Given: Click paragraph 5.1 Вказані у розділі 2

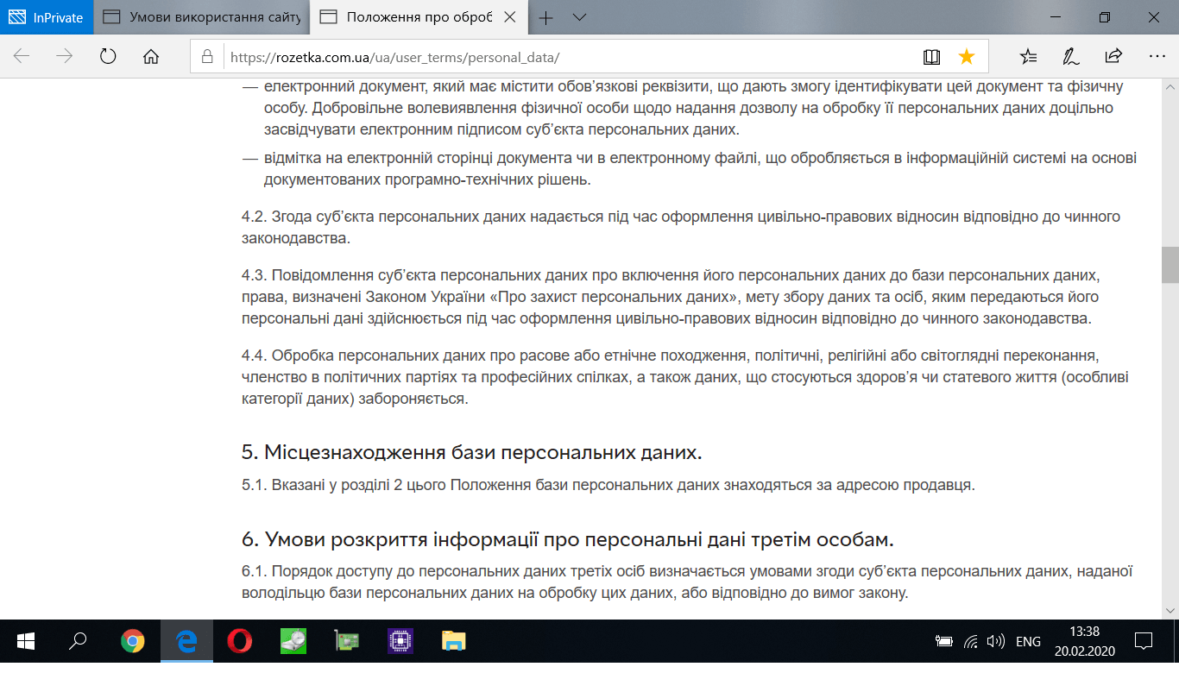Looking at the screenshot, I should coord(608,485).
